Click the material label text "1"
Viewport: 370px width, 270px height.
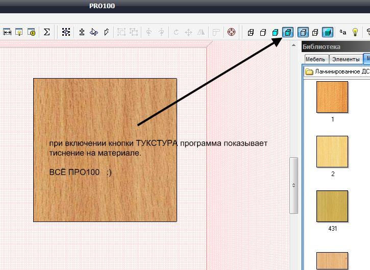click(332, 119)
